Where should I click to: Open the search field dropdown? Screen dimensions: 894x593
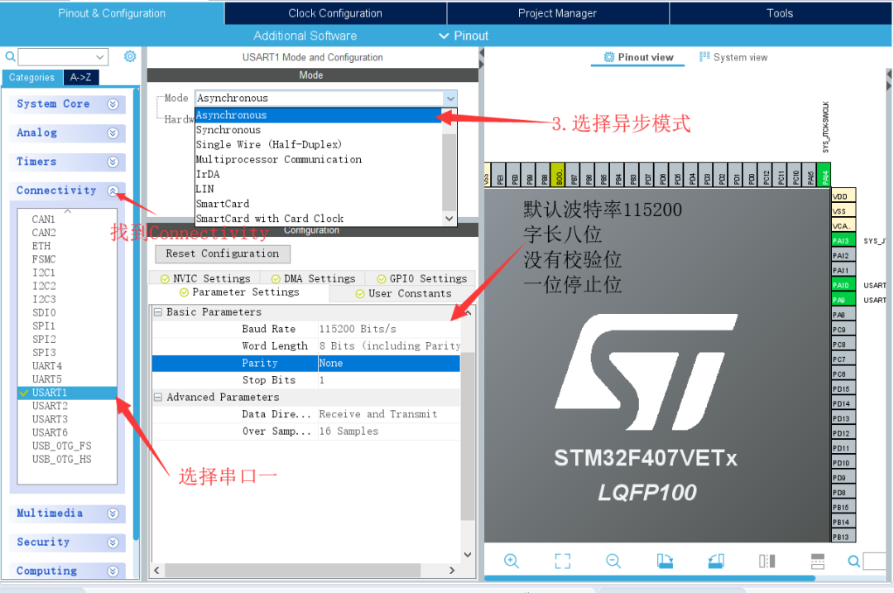tap(100, 57)
